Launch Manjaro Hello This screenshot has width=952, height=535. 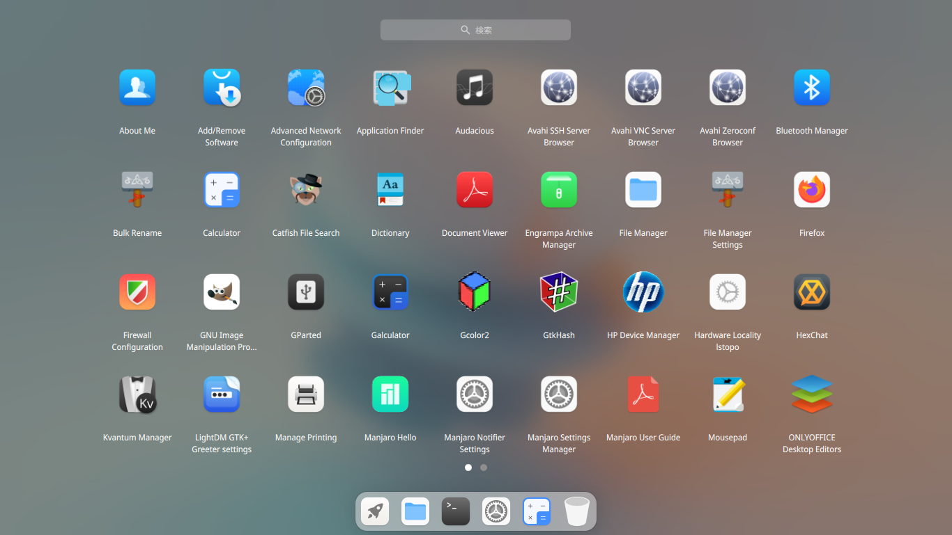[390, 394]
